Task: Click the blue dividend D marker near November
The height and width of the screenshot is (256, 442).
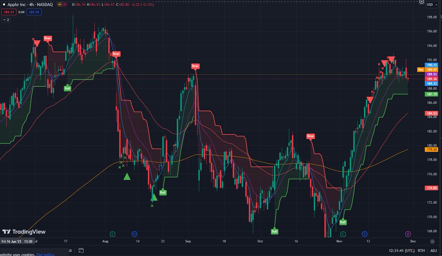Action: pyautogui.click(x=364, y=234)
